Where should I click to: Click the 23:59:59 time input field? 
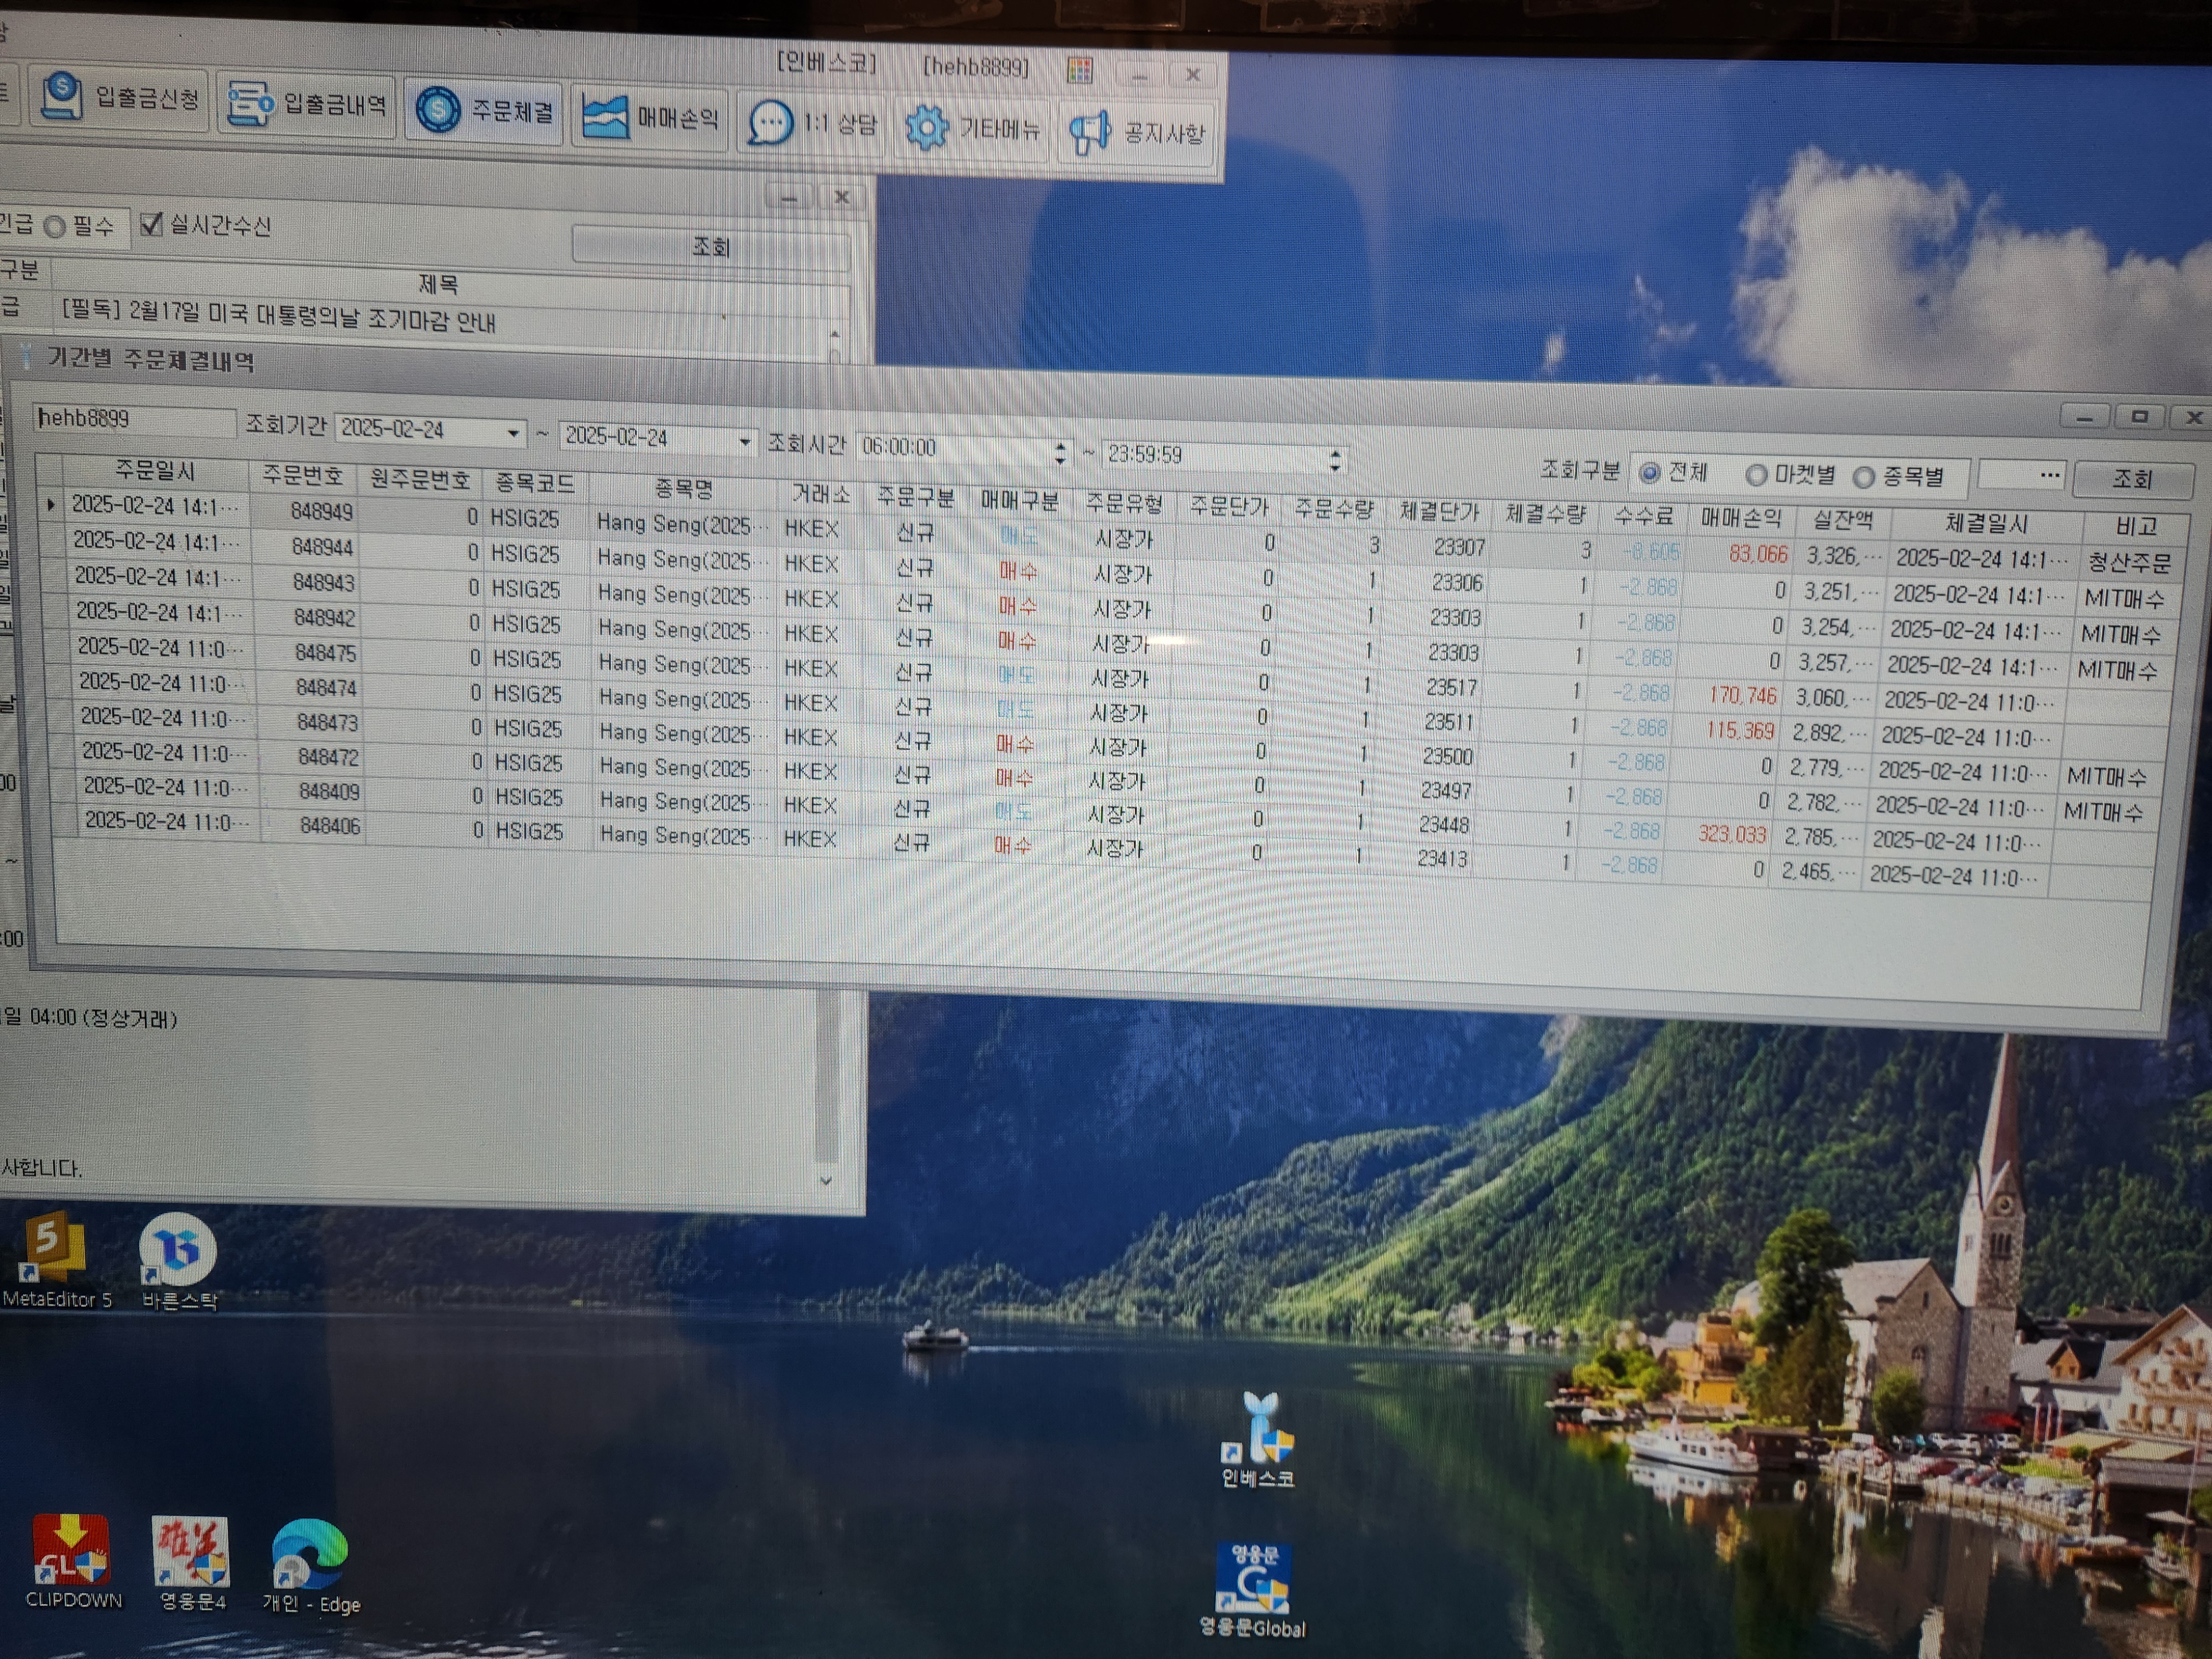coord(1224,457)
